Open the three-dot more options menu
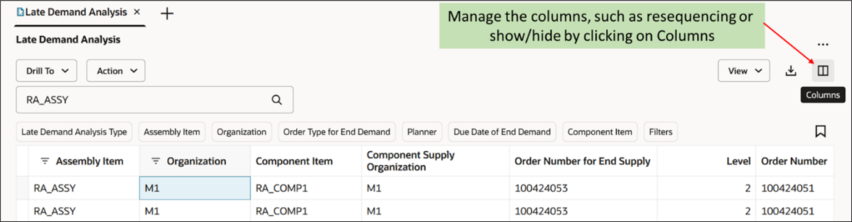 [822, 45]
